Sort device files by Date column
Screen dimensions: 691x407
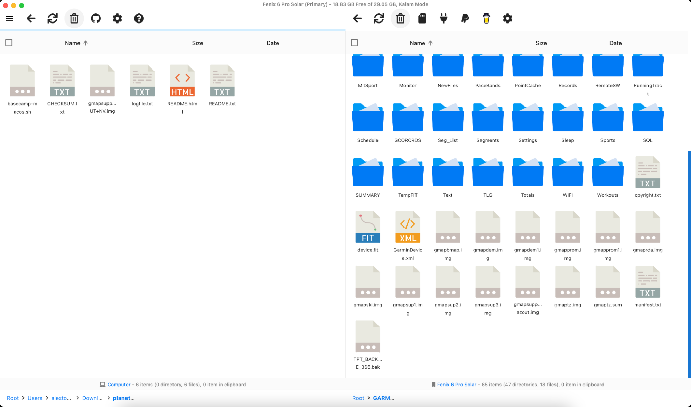pyautogui.click(x=615, y=43)
